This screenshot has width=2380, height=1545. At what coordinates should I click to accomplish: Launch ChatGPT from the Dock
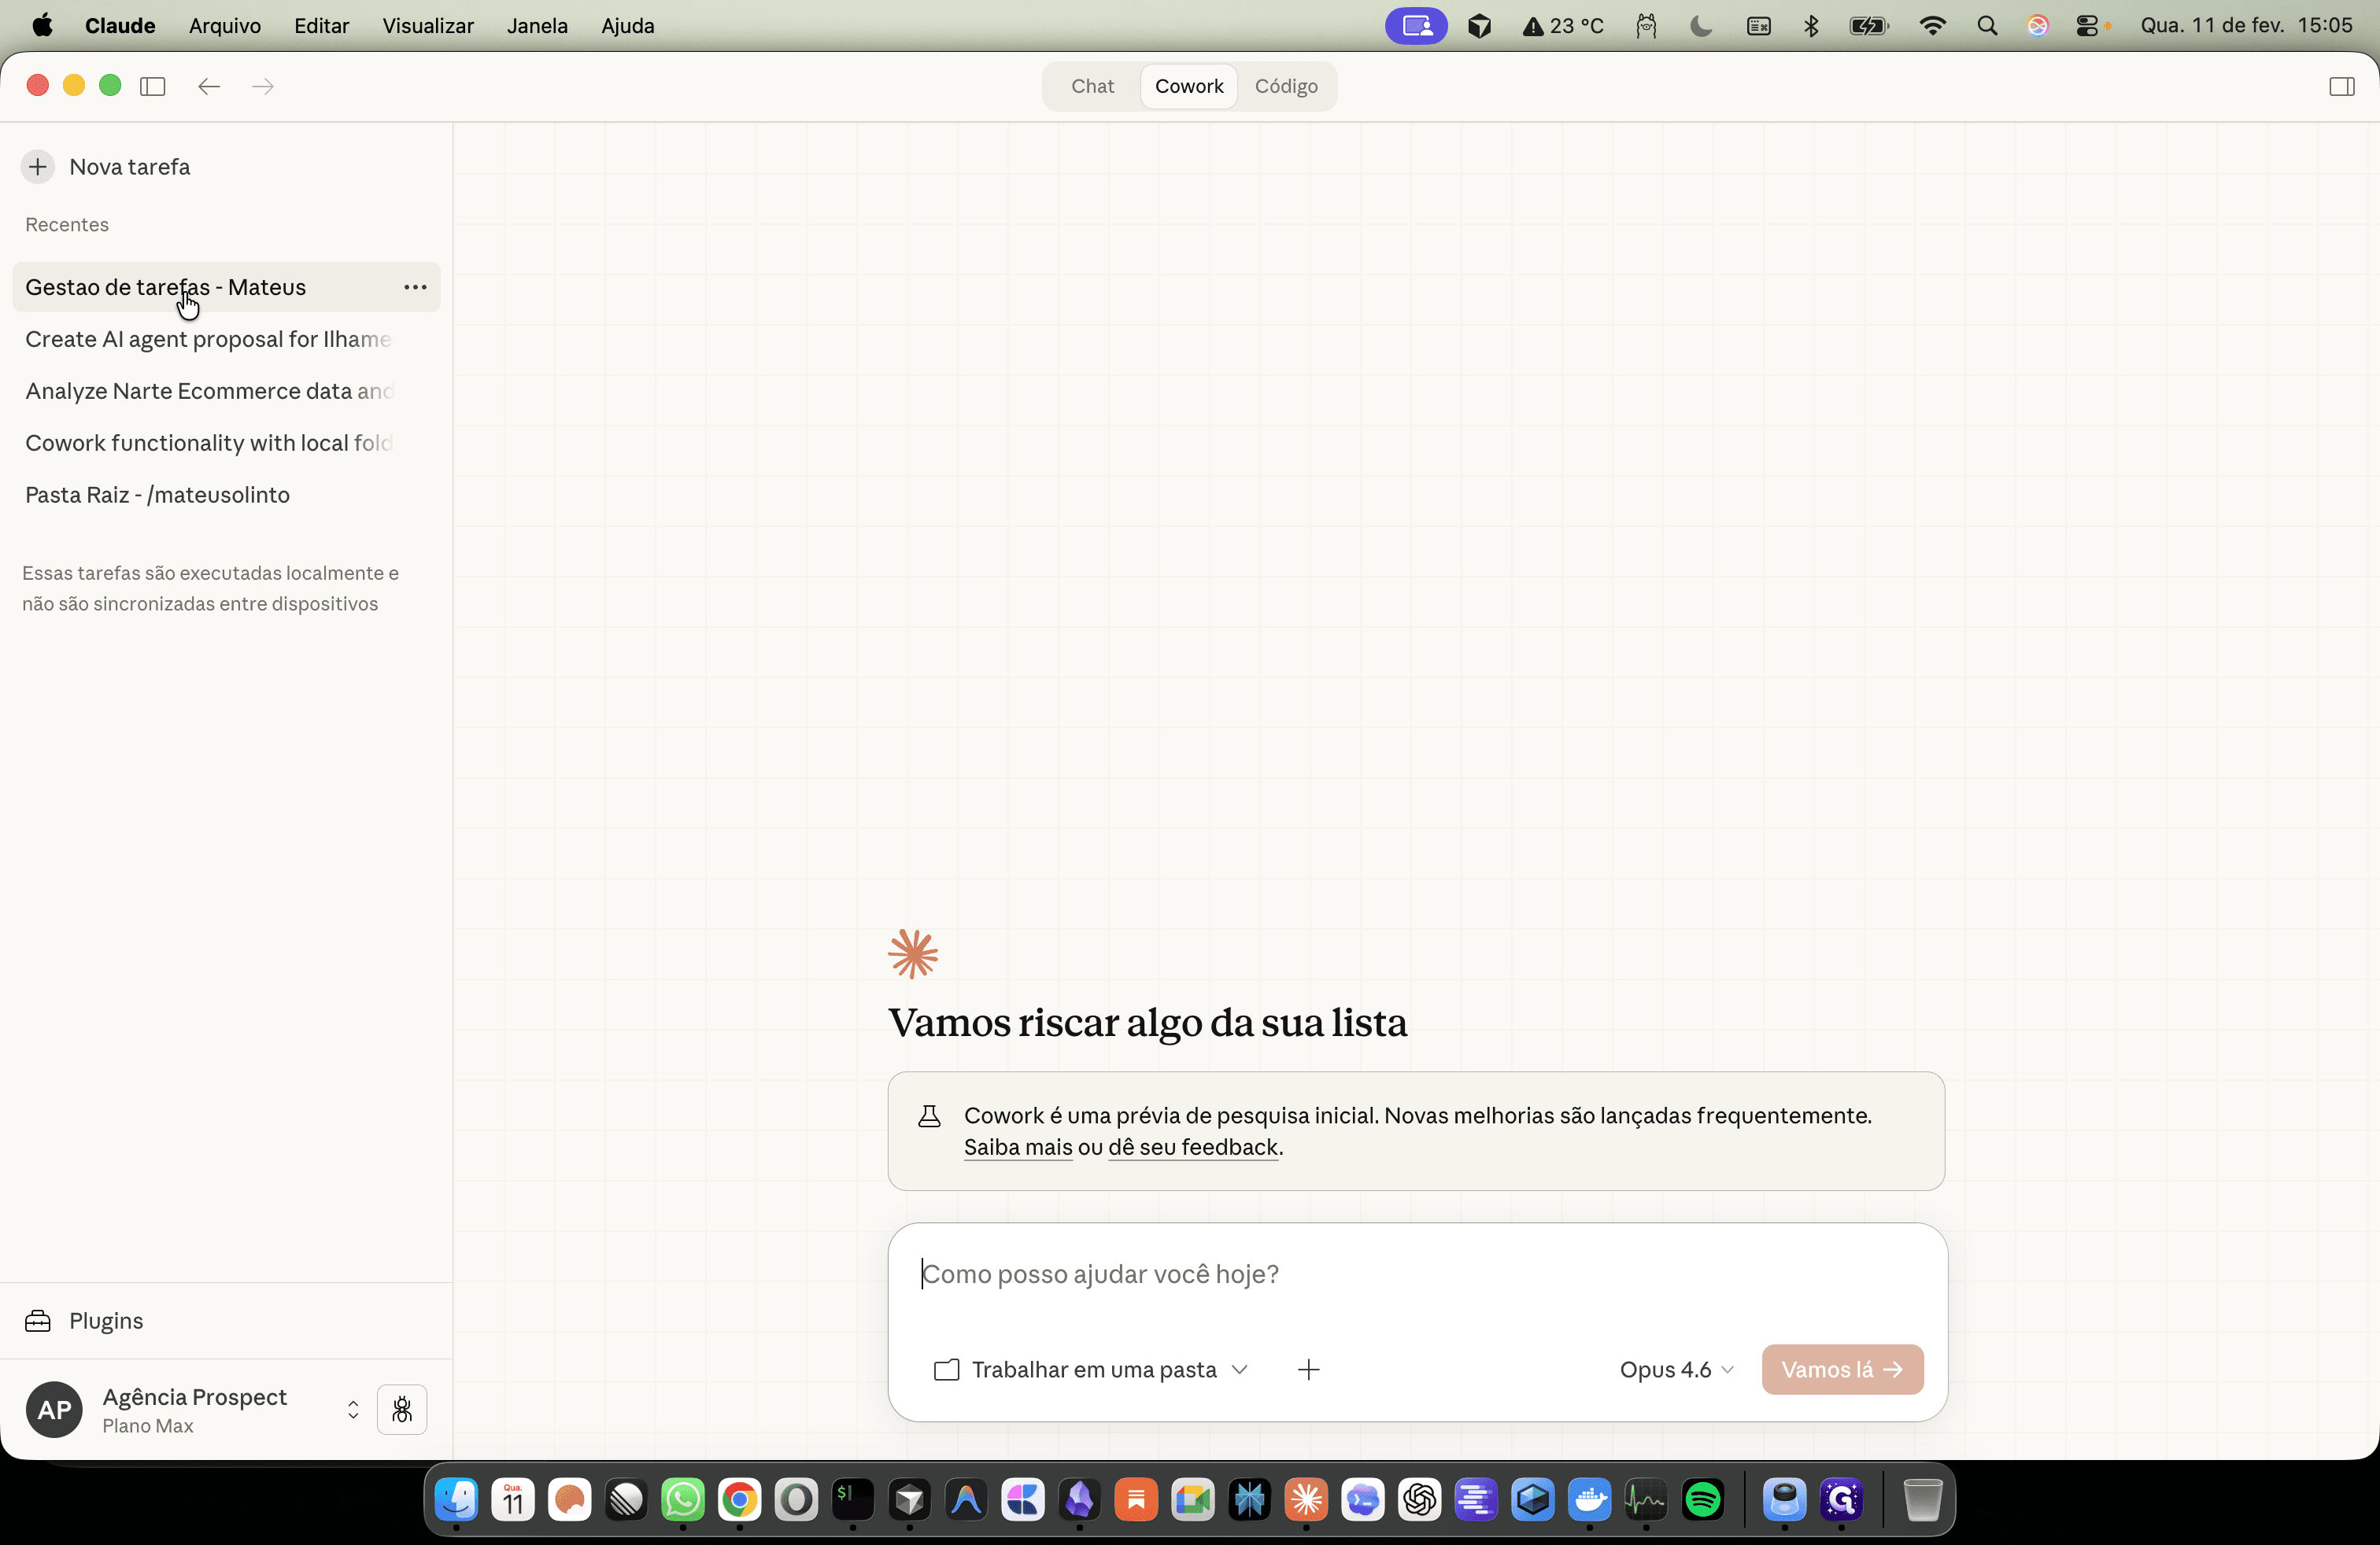[x=1420, y=1499]
